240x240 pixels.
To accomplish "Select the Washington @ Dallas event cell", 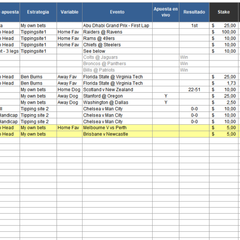I will click(x=117, y=102).
